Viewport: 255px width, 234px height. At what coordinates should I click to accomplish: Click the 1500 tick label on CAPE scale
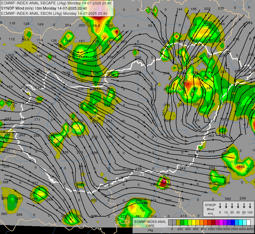point(219,229)
